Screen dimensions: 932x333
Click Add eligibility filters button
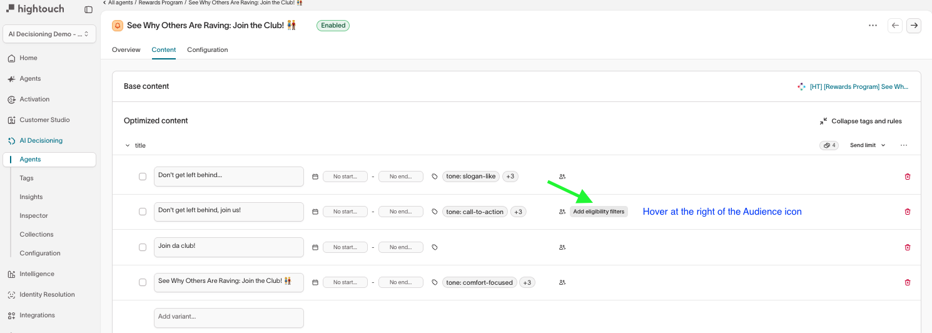(x=599, y=212)
